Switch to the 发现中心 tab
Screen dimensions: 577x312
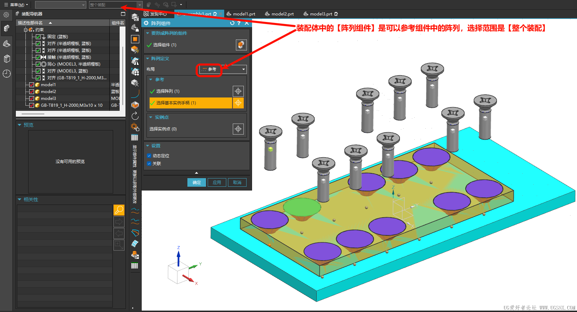[156, 14]
